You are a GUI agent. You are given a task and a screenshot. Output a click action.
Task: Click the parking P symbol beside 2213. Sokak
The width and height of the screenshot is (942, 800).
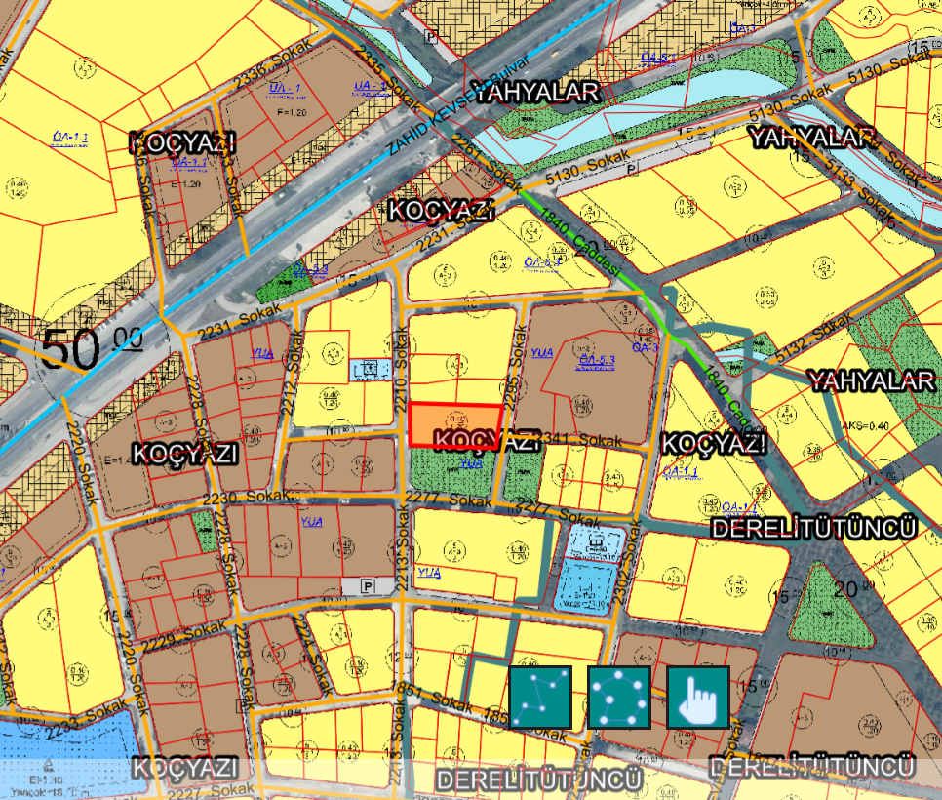(x=368, y=585)
